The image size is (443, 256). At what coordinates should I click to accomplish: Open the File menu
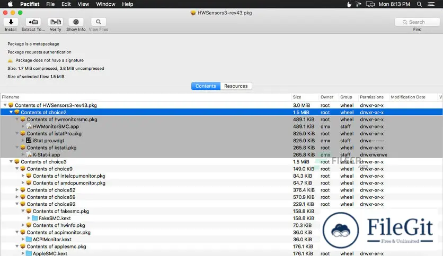coord(50,4)
